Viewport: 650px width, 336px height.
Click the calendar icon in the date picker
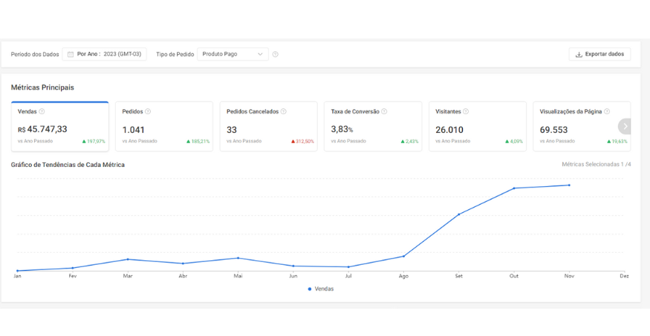(71, 54)
